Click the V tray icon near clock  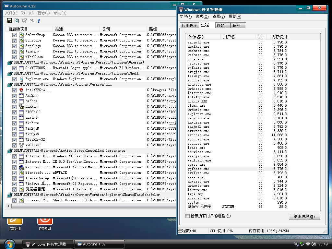pos(314,244)
